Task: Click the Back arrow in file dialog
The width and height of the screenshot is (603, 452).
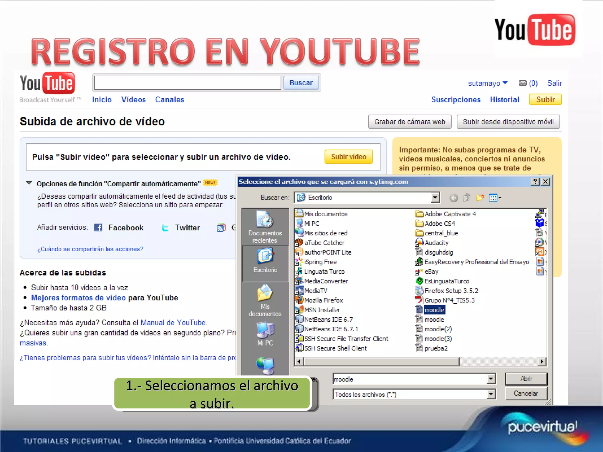Action: point(454,198)
